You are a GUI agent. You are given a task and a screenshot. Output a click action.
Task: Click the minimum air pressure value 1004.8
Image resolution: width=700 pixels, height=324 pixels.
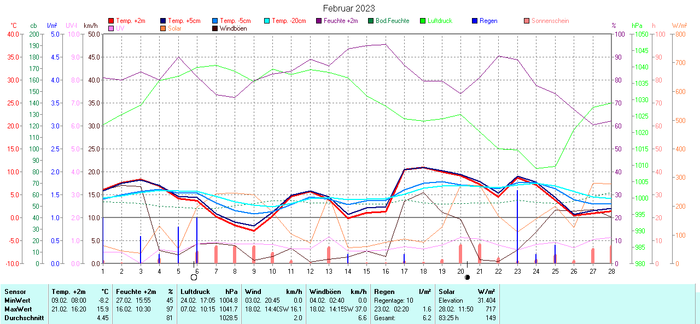[229, 301]
